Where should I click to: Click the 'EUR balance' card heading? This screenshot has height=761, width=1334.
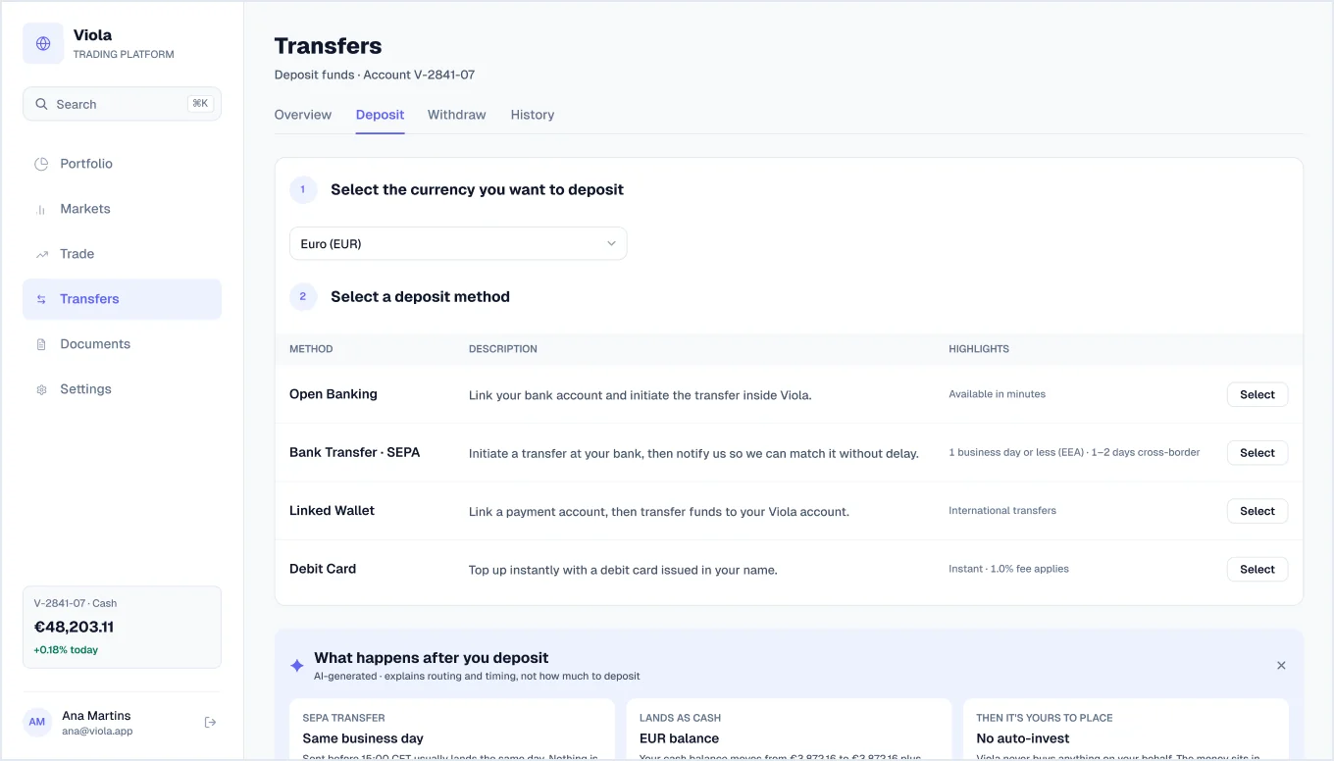pyautogui.click(x=679, y=738)
